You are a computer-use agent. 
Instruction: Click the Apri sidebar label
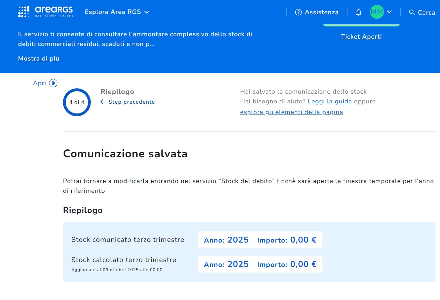(x=39, y=83)
